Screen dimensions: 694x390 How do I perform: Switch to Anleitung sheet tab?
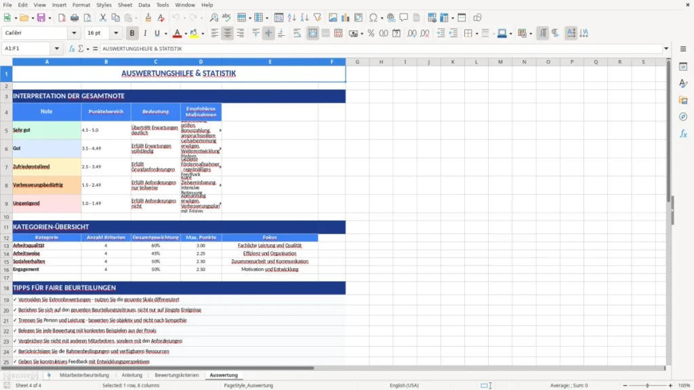(132, 375)
